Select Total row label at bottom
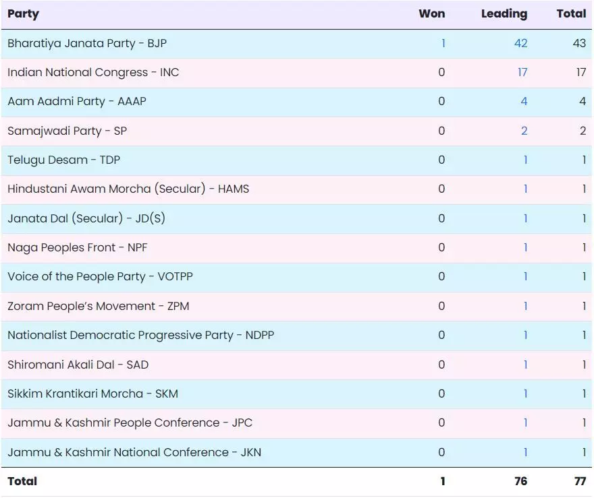This screenshot has height=498, width=594. point(22,481)
